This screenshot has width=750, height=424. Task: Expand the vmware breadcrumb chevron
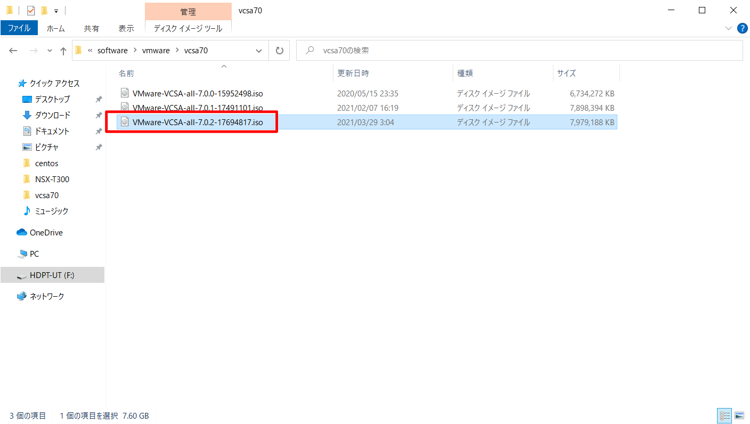click(x=177, y=51)
